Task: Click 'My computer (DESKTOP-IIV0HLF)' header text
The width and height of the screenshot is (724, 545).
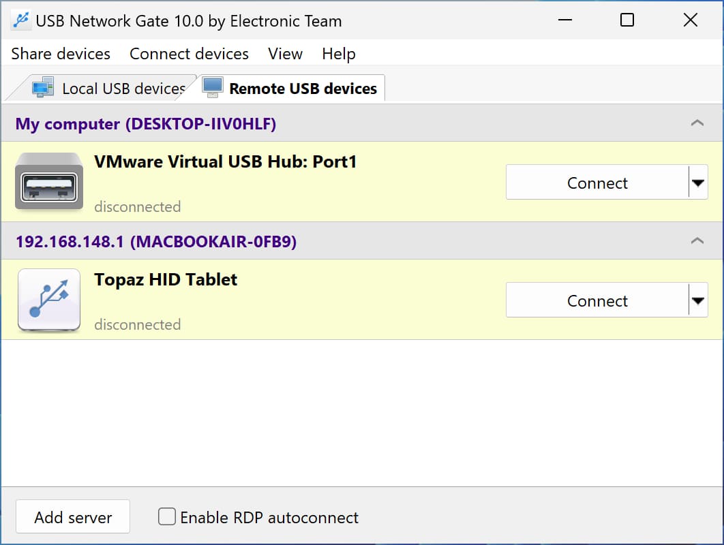Action: [x=145, y=124]
